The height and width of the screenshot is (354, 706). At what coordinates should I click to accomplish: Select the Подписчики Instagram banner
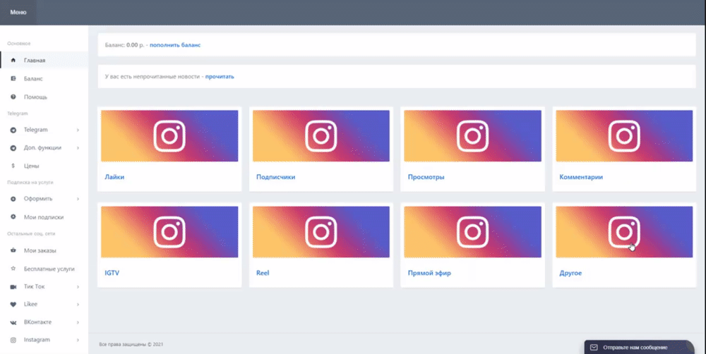pyautogui.click(x=321, y=135)
